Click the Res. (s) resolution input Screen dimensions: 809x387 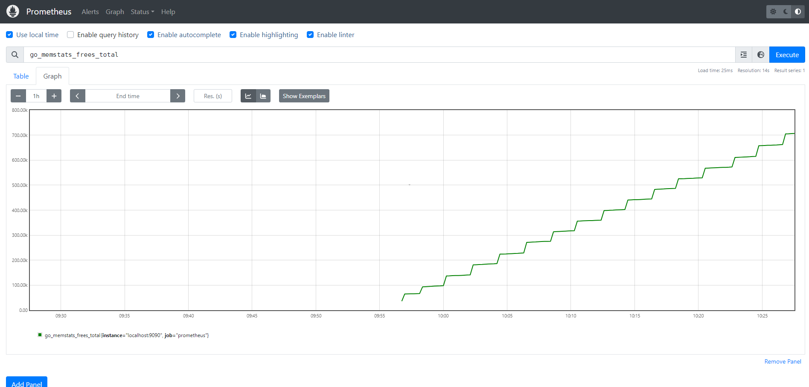tap(213, 96)
